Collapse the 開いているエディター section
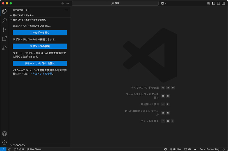Viewport: 228px width, 151px height. click(40, 15)
